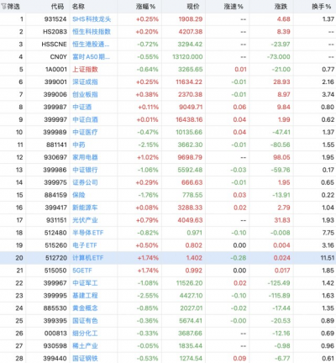The image size is (336, 363).
Task: Click code 1A0001 cell
Action: click(56, 70)
